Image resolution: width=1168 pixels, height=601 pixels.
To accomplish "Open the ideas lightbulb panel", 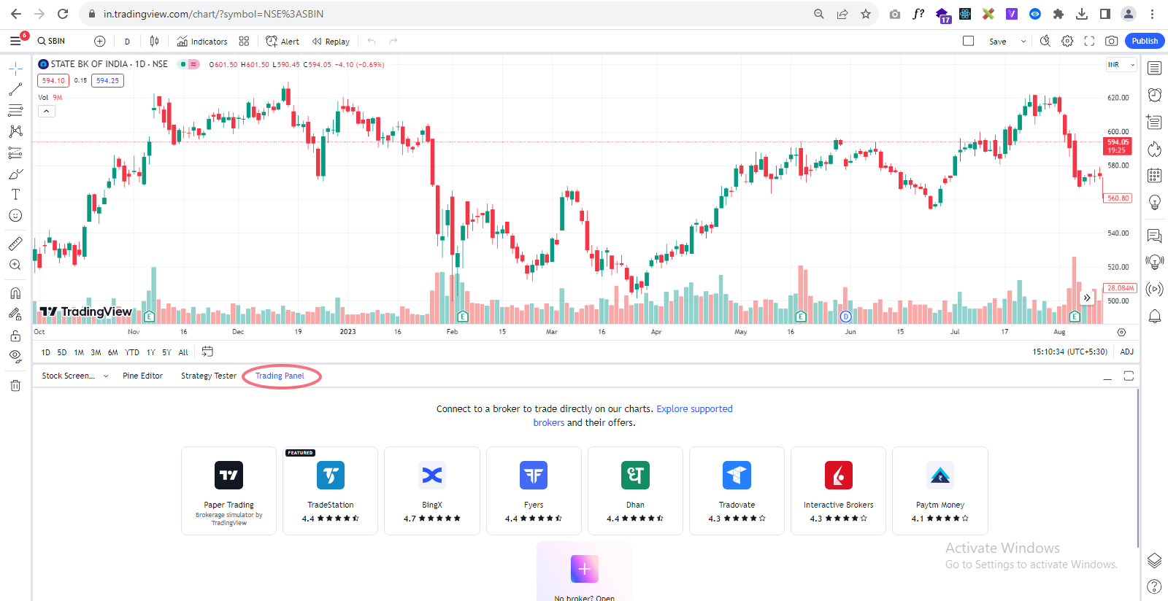I will pyautogui.click(x=1154, y=202).
